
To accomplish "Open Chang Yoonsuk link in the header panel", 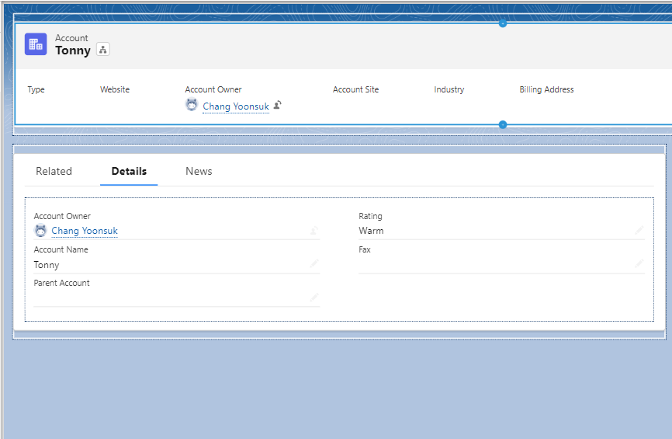I will [x=236, y=106].
